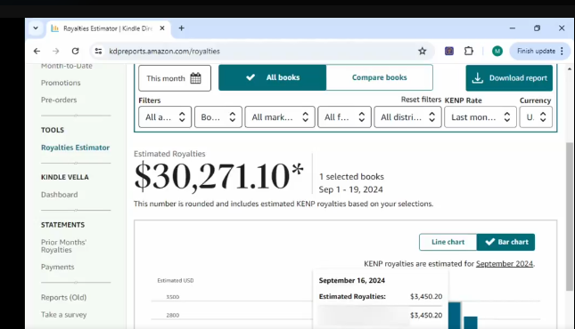This screenshot has width=575, height=329.
Task: Click the 2800 axis label on chart
Action: [x=173, y=315]
